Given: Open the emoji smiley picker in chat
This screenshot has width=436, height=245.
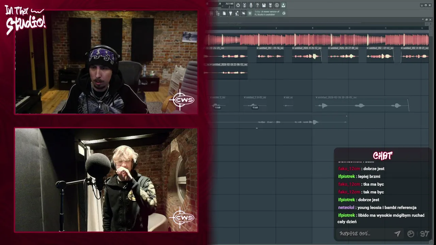Looking at the screenshot, I should [411, 233].
